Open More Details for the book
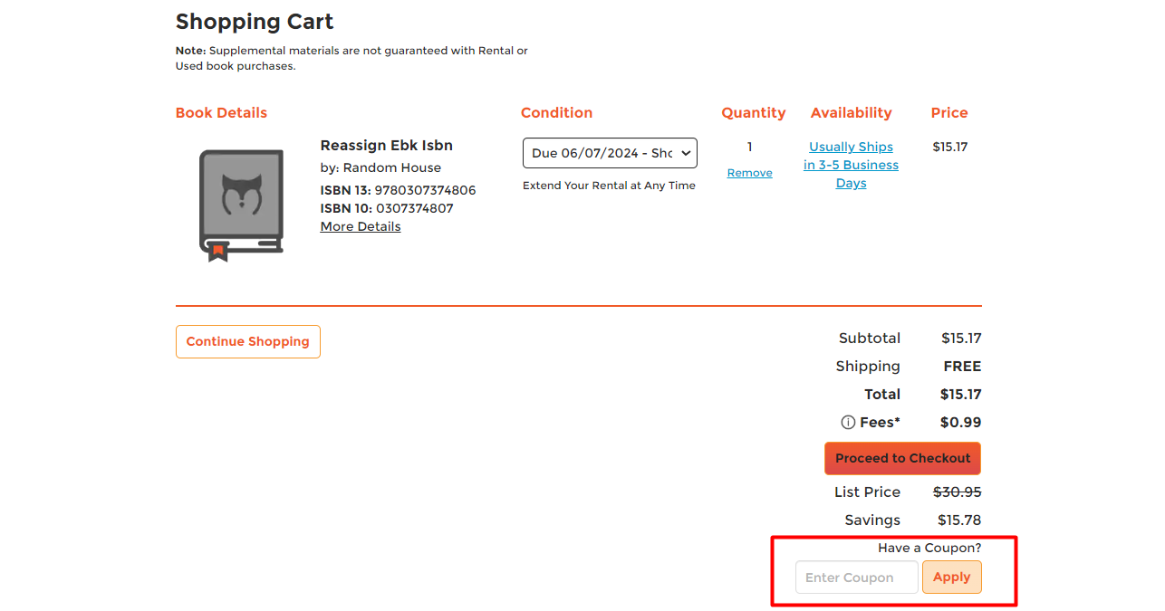The height and width of the screenshot is (611, 1165). pyautogui.click(x=361, y=226)
